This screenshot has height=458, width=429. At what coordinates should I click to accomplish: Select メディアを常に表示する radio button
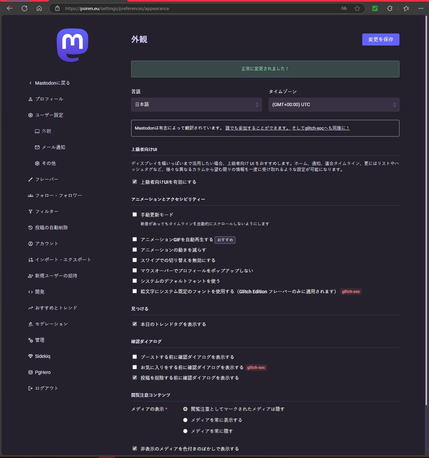[x=185, y=420]
